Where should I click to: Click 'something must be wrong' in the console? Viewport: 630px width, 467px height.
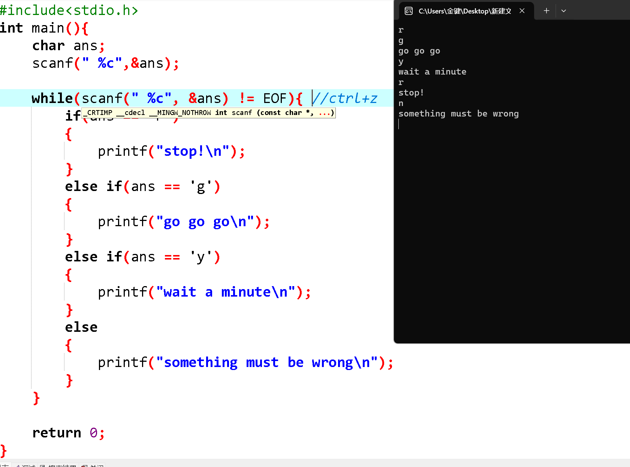coord(459,114)
